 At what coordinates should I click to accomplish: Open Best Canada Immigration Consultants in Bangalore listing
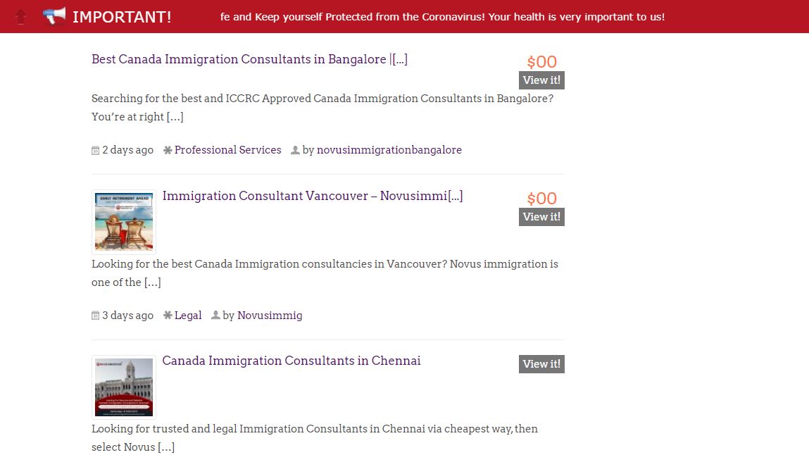point(249,59)
